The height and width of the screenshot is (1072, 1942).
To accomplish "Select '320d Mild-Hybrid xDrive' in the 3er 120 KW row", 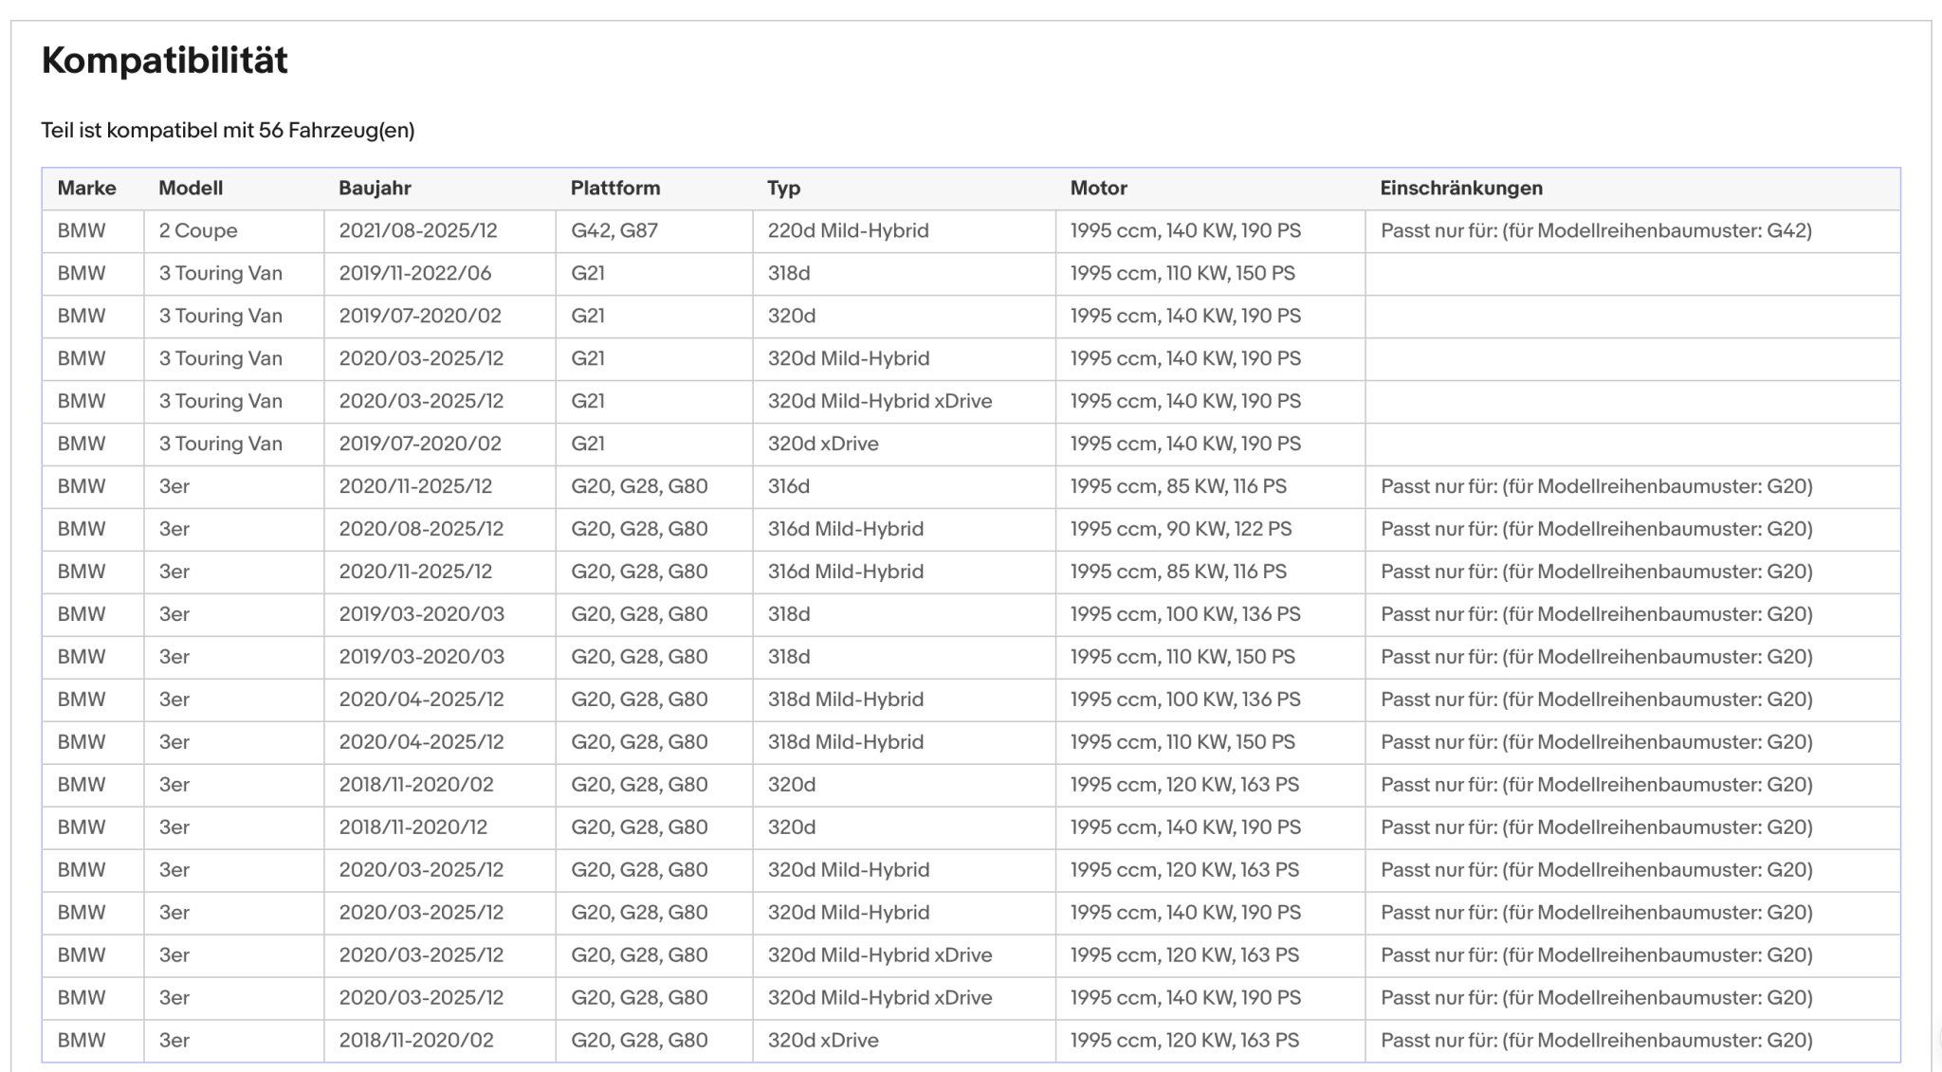I will (x=880, y=955).
